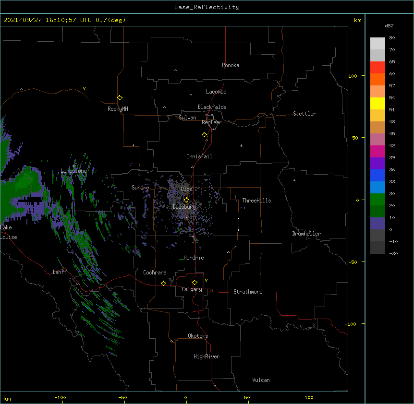
Task: Select the yellow diamond marker below Cochrane
Action: (163, 283)
